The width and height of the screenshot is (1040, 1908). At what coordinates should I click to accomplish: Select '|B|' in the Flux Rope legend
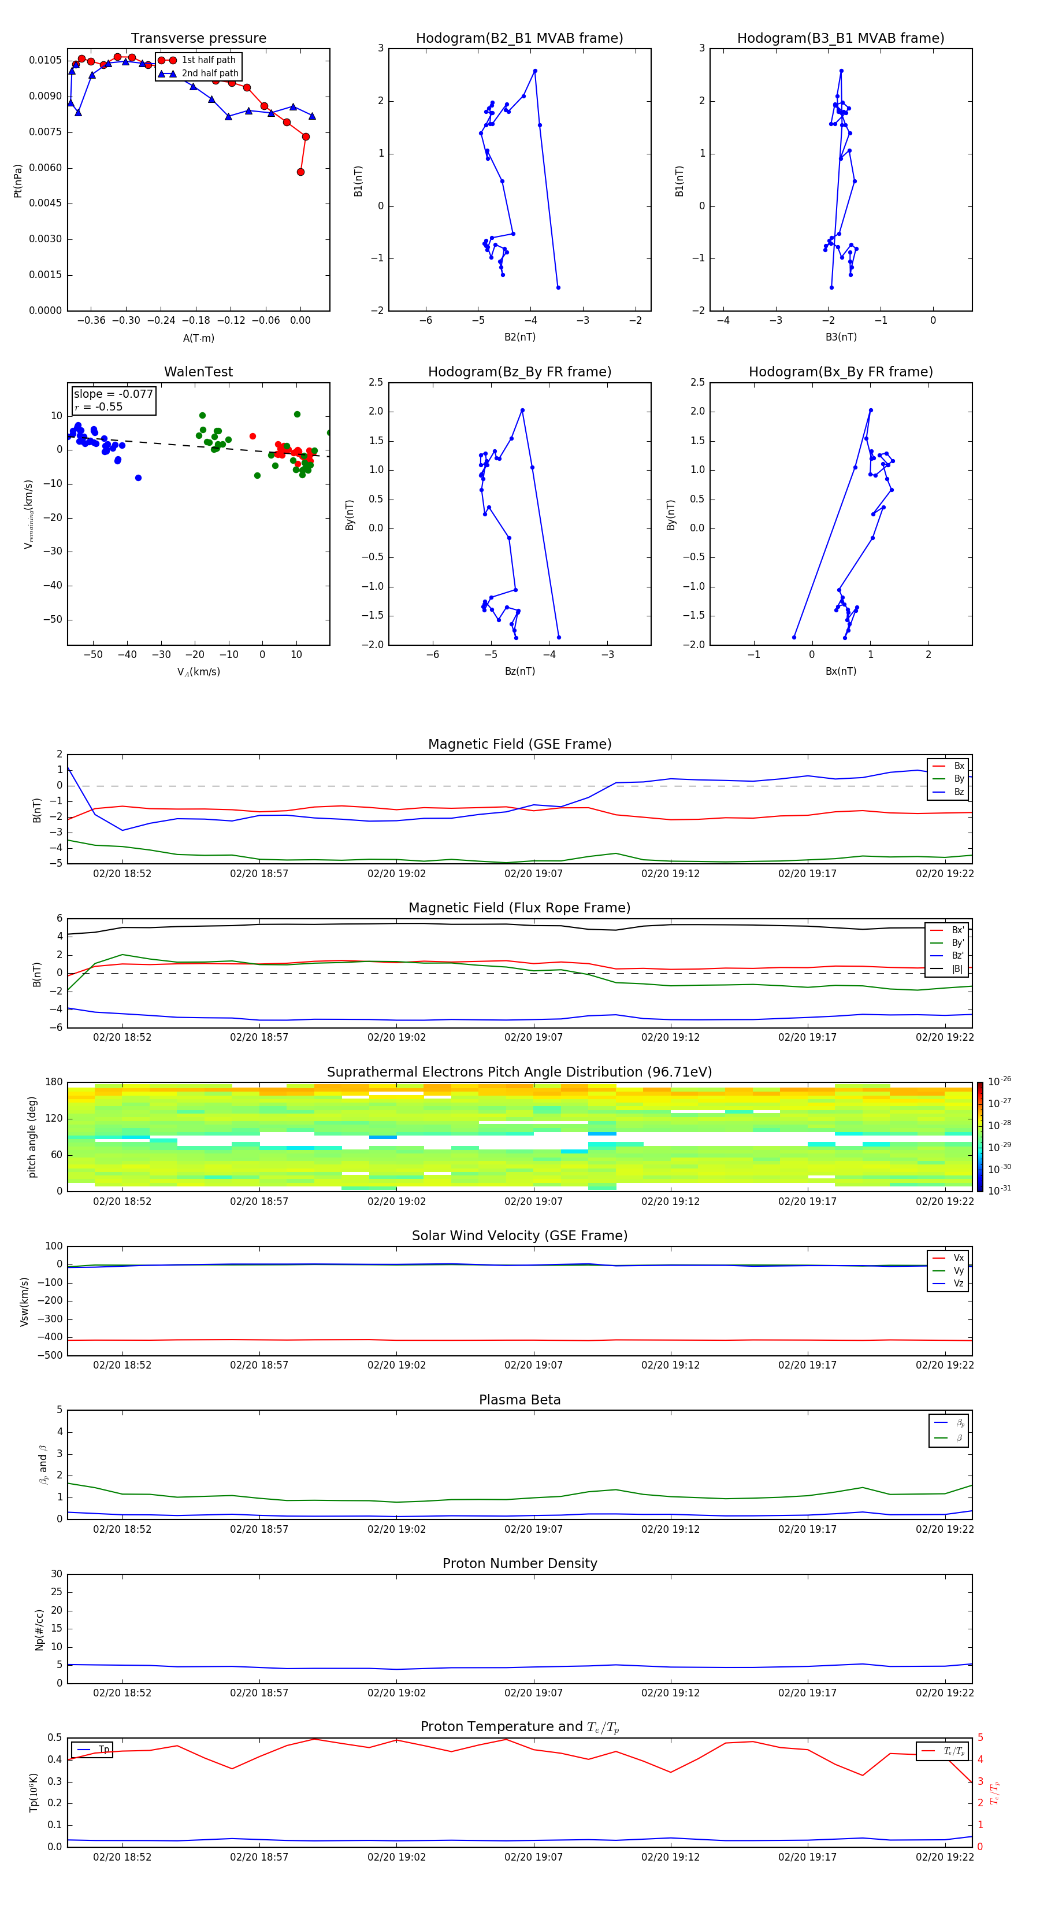[947, 969]
